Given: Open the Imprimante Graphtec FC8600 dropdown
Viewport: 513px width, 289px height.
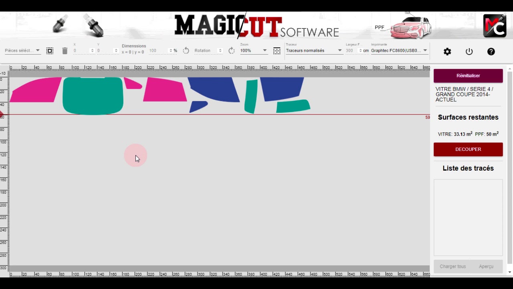Looking at the screenshot, I should point(399,51).
